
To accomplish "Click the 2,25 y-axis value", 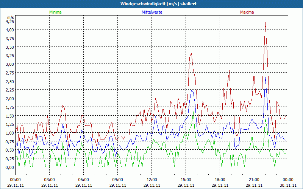I will point(10,90).
